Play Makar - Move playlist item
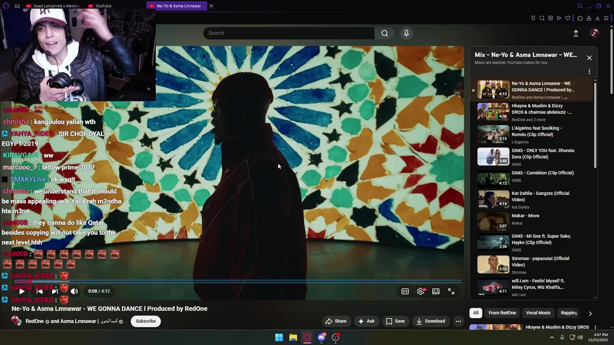 click(531, 221)
